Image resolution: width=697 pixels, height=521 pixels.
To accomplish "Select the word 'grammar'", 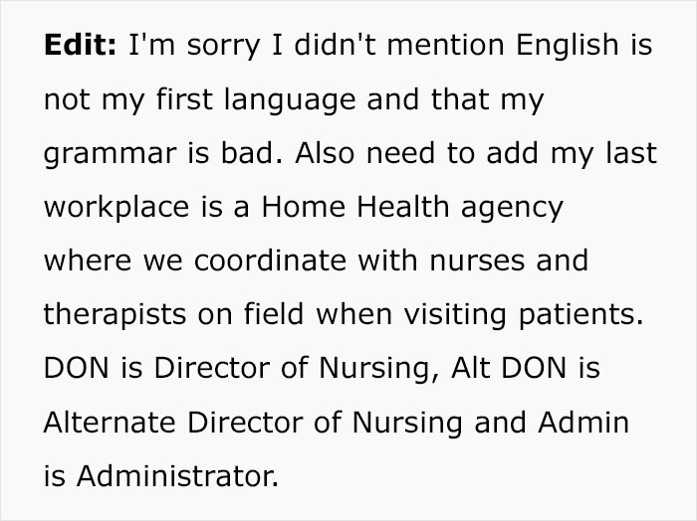I will point(110,155).
